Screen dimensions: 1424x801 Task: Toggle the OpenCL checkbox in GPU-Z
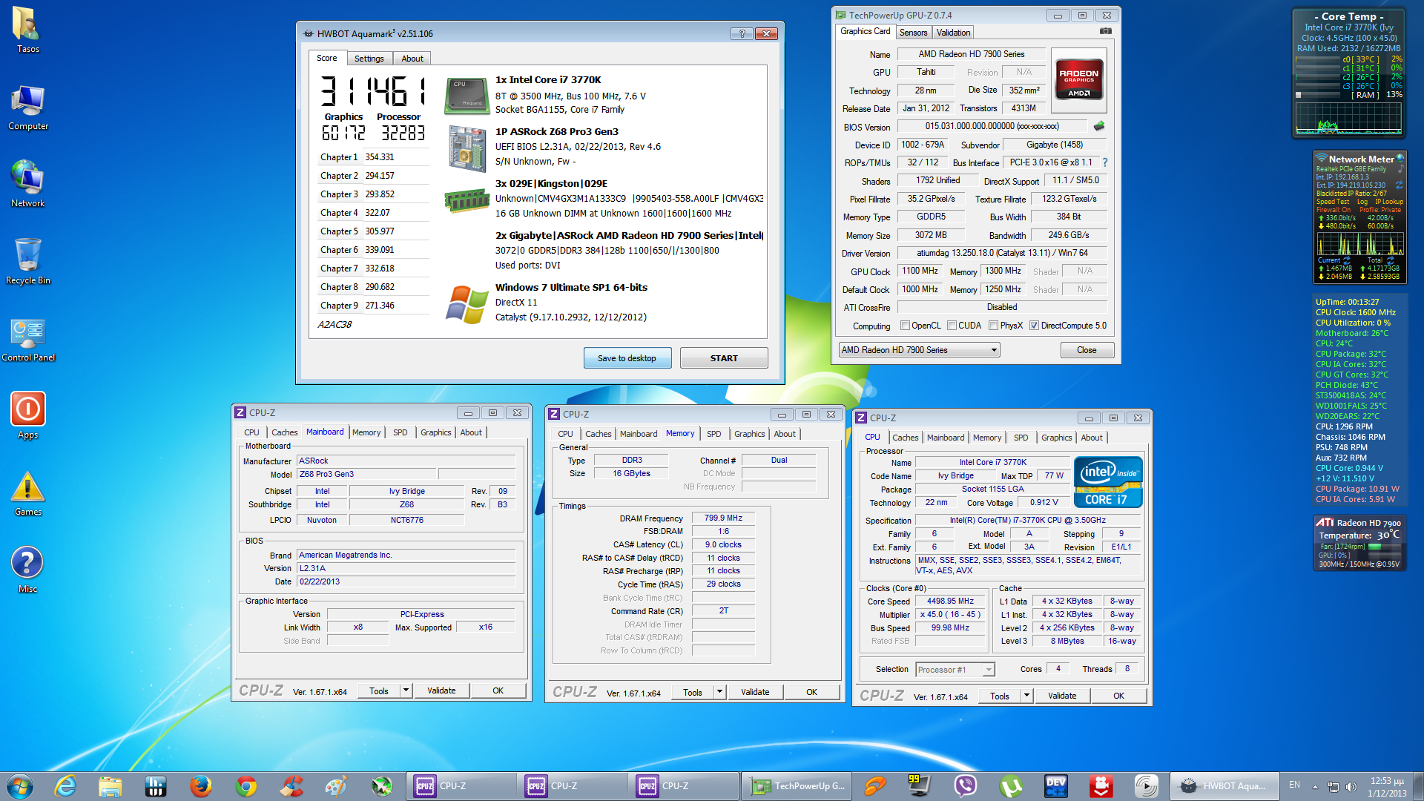(x=905, y=326)
